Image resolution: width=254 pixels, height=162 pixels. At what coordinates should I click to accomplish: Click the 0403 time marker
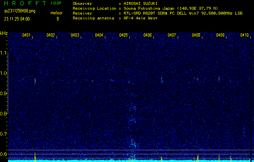(75, 35)
